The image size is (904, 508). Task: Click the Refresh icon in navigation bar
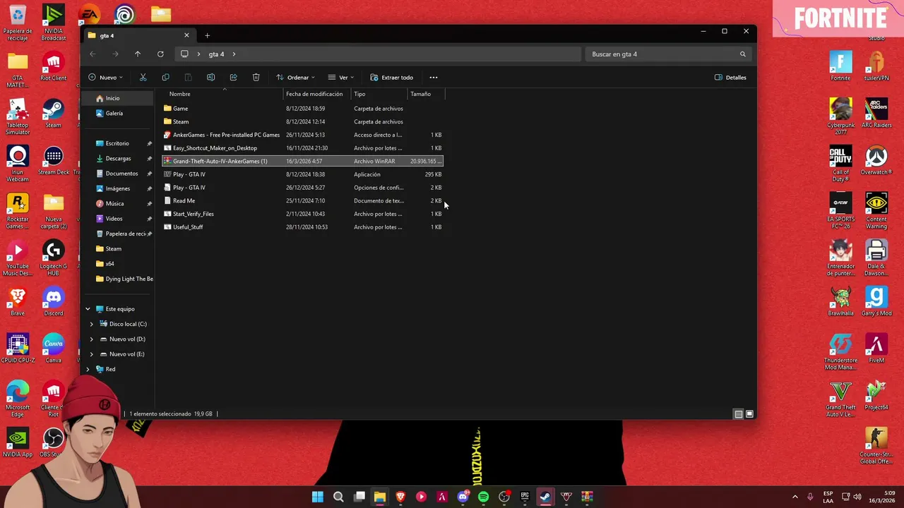[160, 54]
